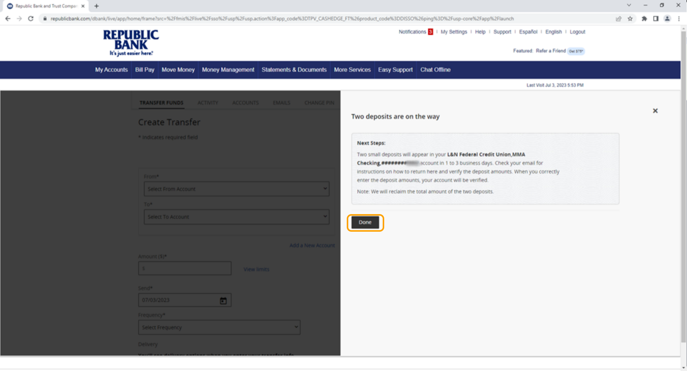Click the Help link
Viewport: 687px width, 371px height.
[x=480, y=32]
